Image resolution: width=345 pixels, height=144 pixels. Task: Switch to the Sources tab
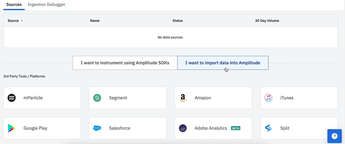14,5
